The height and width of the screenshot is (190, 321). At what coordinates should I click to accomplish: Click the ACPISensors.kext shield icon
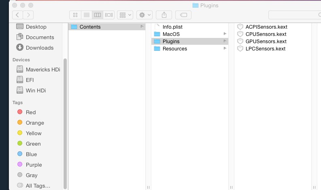point(240,27)
